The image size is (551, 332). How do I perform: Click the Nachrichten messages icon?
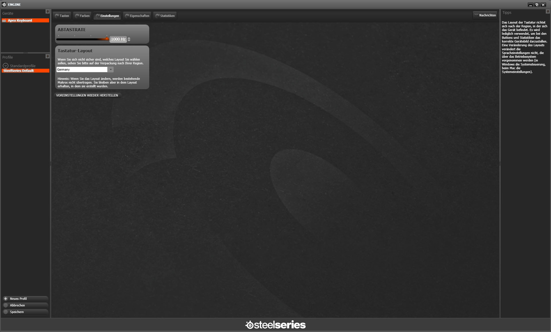(476, 15)
